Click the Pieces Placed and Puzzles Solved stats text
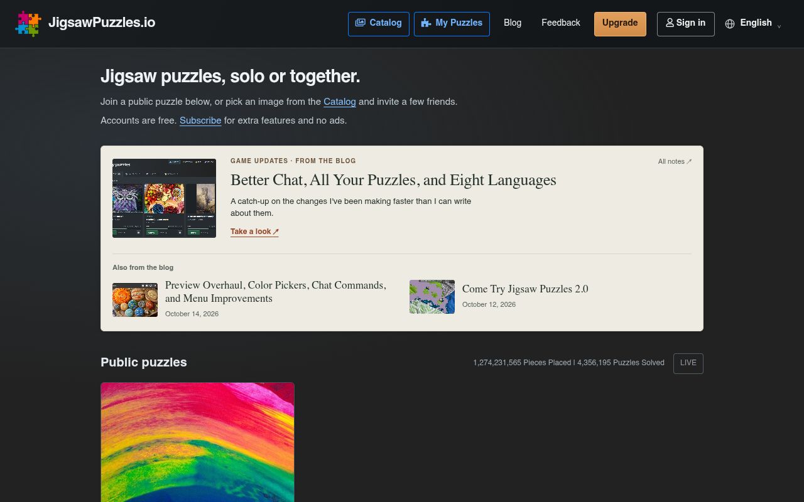 click(x=568, y=363)
